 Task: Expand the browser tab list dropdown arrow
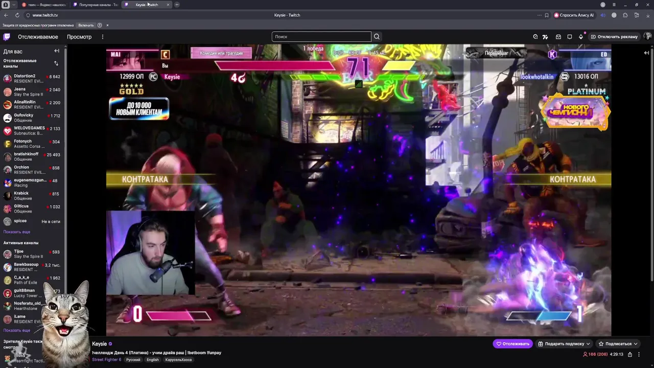(x=14, y=5)
